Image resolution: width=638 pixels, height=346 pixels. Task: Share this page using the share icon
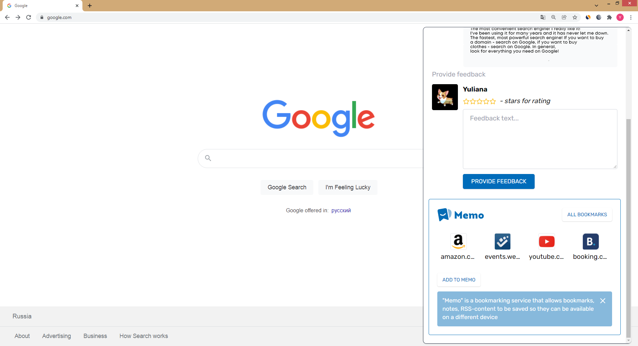(564, 17)
